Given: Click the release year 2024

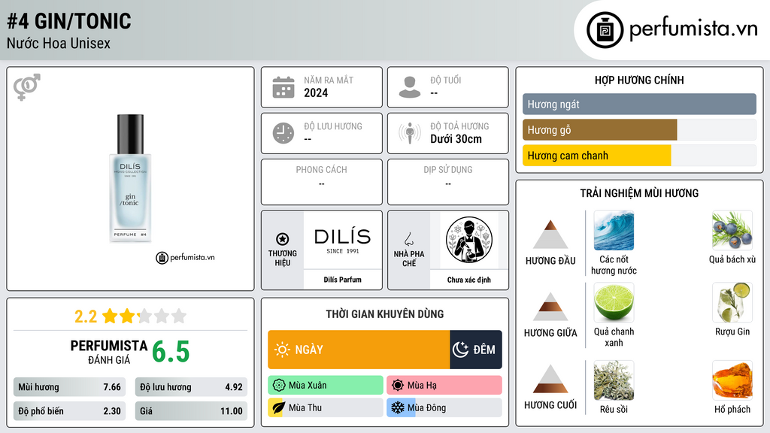Looking at the screenshot, I should (x=316, y=92).
